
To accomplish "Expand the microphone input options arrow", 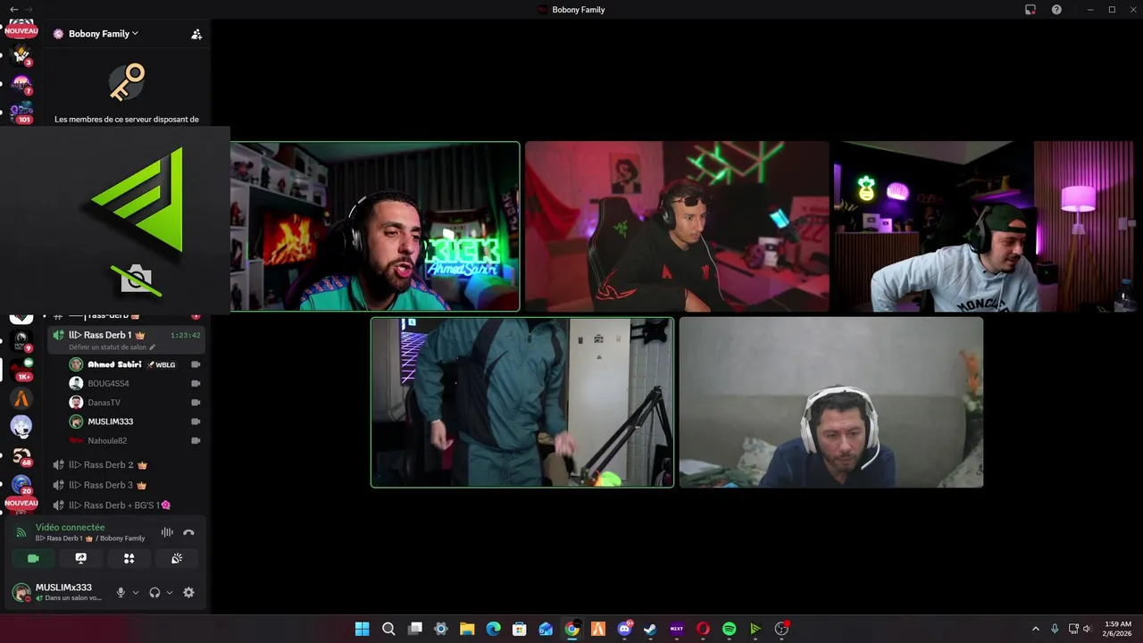I will click(136, 592).
